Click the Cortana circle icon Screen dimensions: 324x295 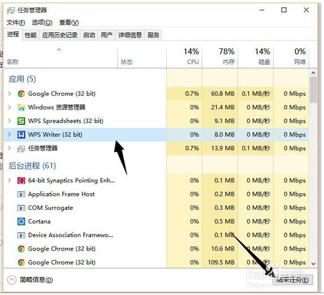tap(21, 222)
